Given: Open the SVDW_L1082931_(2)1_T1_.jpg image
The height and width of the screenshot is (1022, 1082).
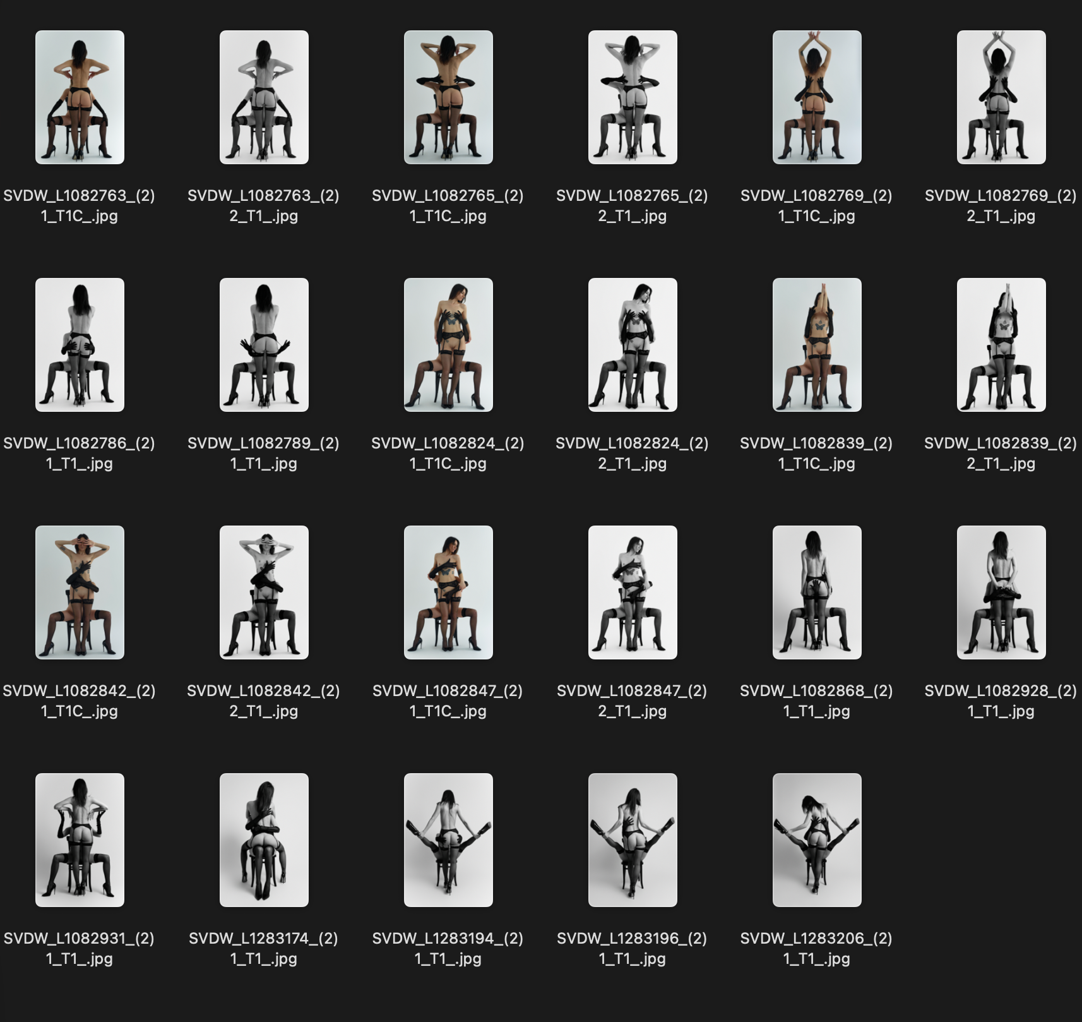Looking at the screenshot, I should click(80, 840).
